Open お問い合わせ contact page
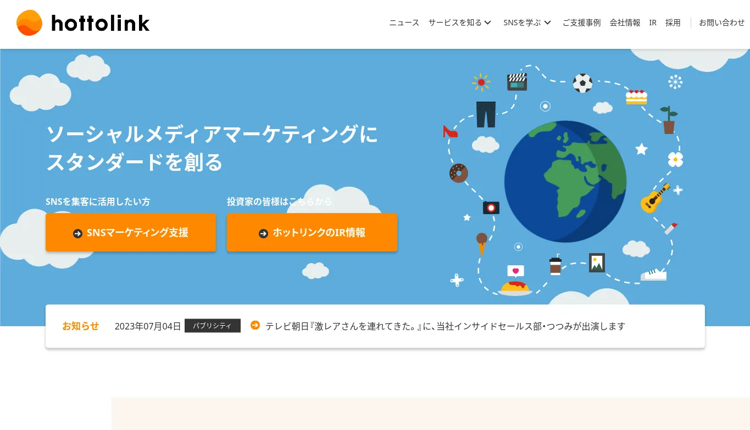Screen dimensions: 750x430 [721, 23]
